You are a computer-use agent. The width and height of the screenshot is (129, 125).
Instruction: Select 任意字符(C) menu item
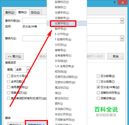[67, 13]
